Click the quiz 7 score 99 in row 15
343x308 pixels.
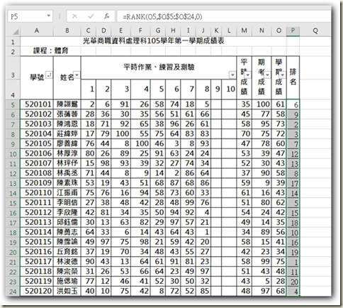click(x=189, y=203)
